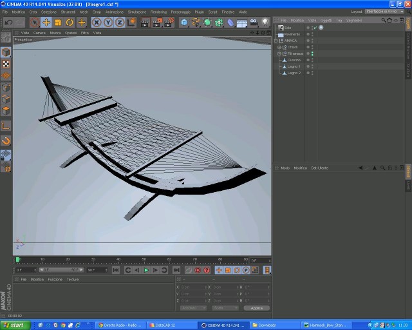Toggle visibility dot for Cuscino object
The width and height of the screenshot is (412, 330).
(308, 60)
